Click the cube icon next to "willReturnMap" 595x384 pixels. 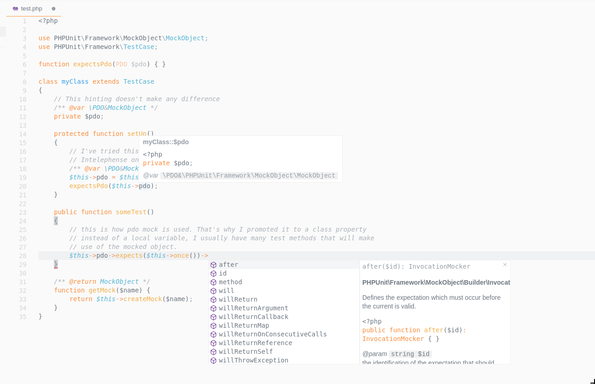(213, 325)
